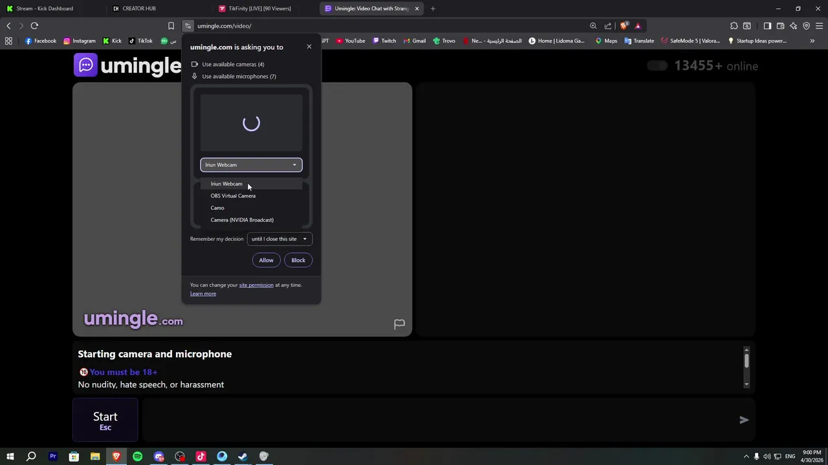828x465 pixels.
Task: Click the share page icon
Action: pyautogui.click(x=608, y=26)
